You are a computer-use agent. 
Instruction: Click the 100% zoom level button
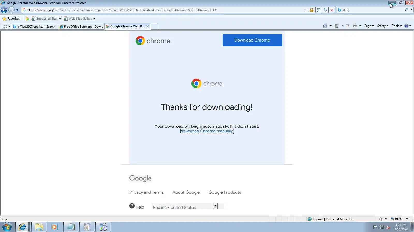[396, 219]
